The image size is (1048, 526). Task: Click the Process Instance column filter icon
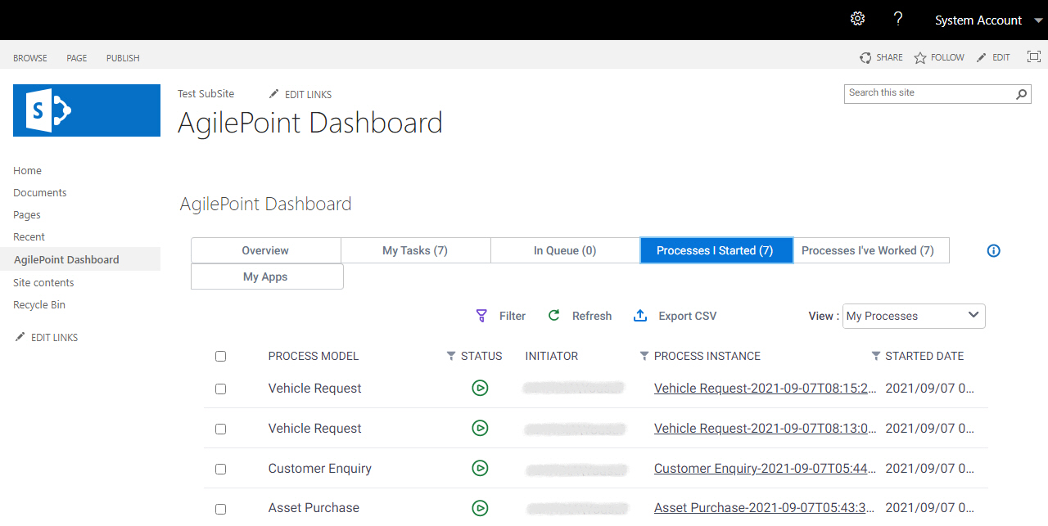(644, 356)
